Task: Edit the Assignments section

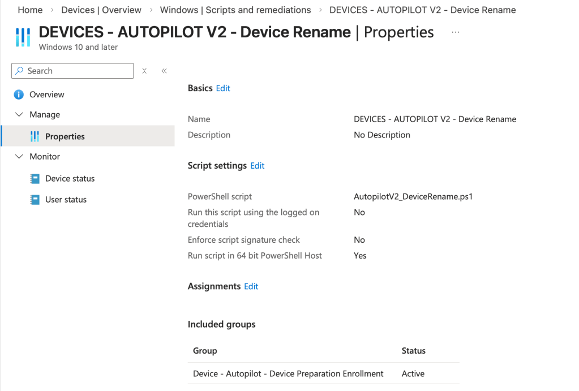Action: point(251,286)
